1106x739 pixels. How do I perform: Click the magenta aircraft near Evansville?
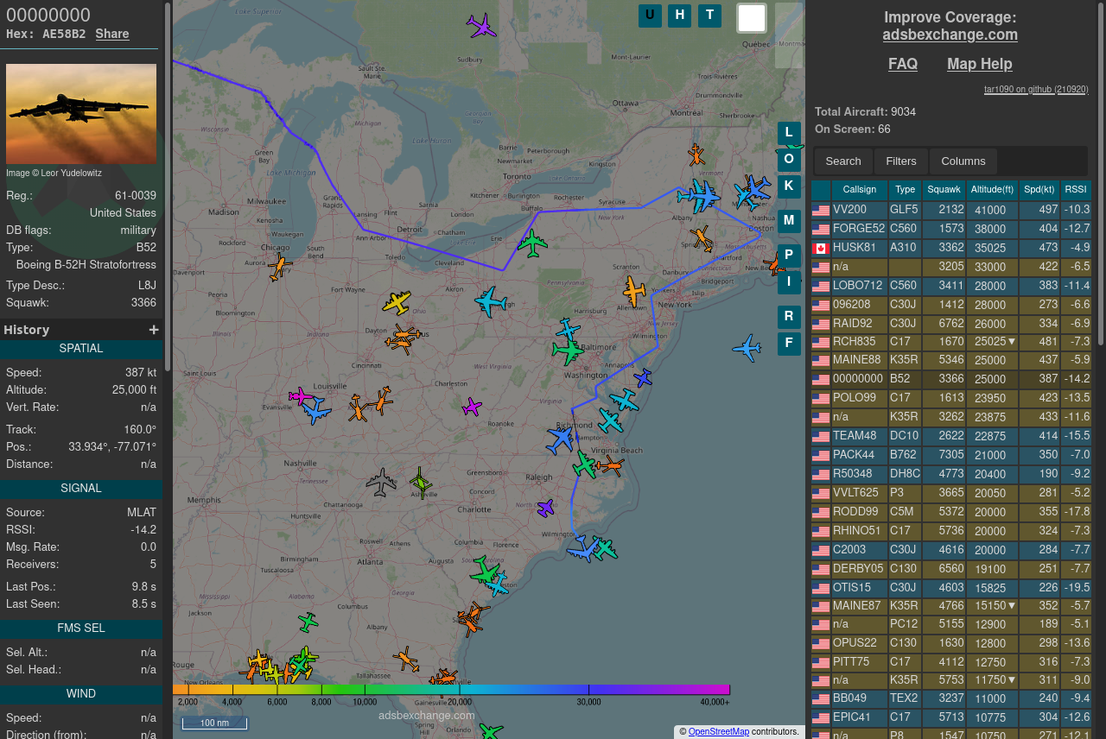[x=300, y=396]
